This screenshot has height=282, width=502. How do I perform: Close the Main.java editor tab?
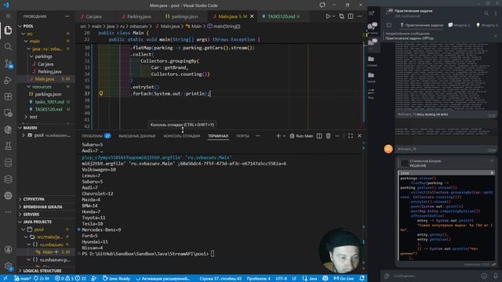[x=252, y=16]
